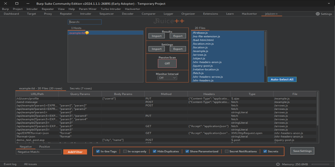Save the jsluice++ settings
The height and width of the screenshot is (167, 335).
tap(302, 151)
